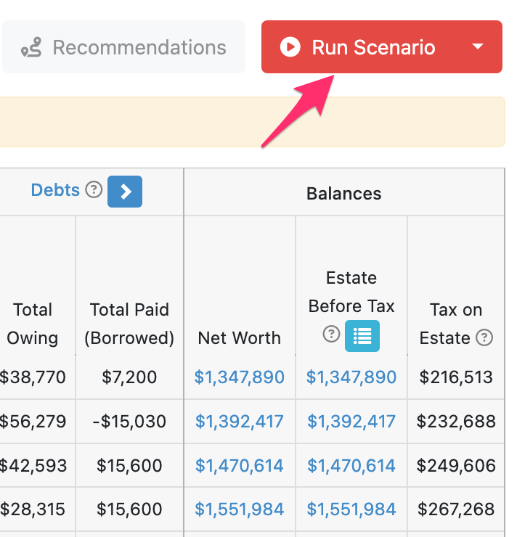Click the Run Scenario button label
517x537 pixels.
pyautogui.click(x=373, y=47)
